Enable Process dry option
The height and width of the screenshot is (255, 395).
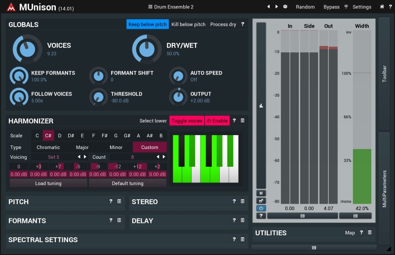(x=223, y=24)
